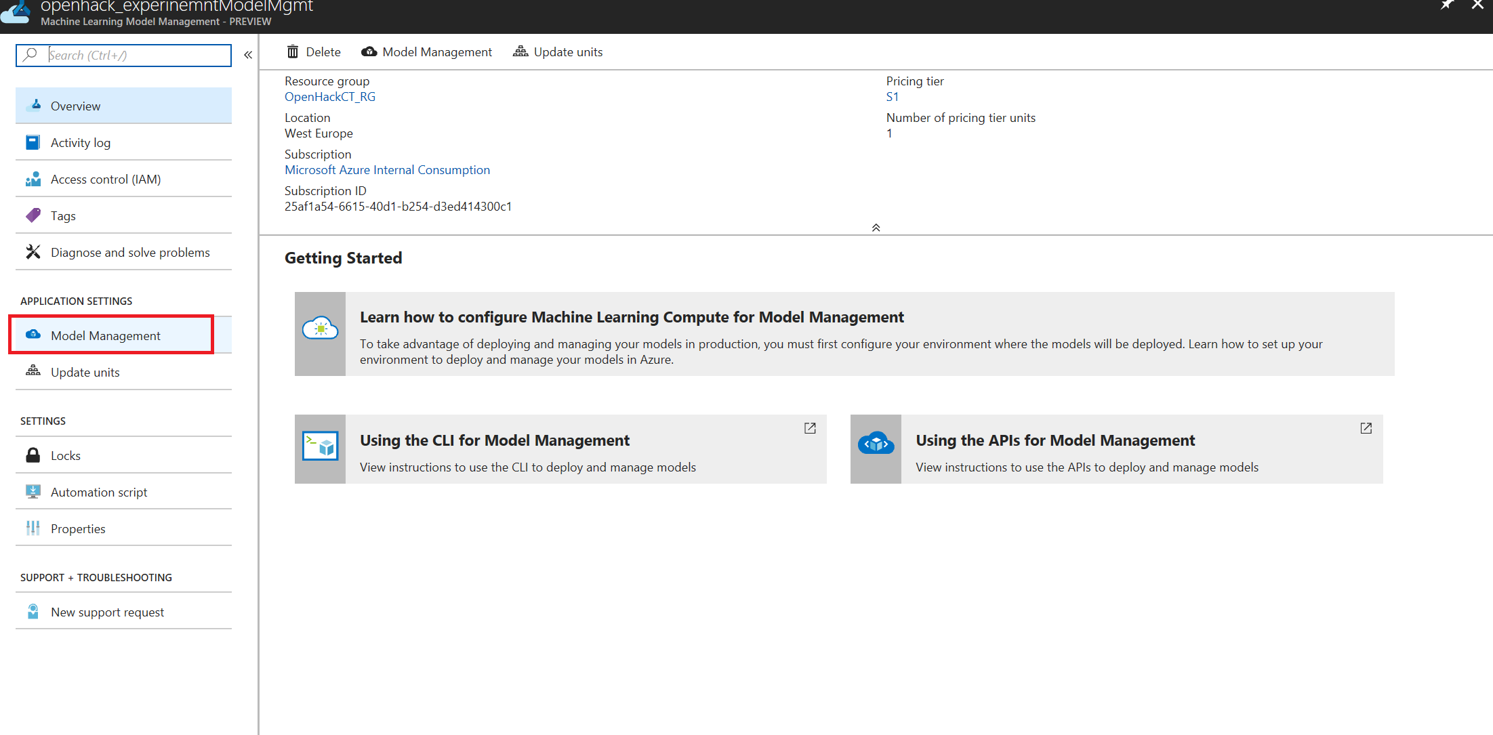Click the compute cloud sun icon
Screen dimensions: 1493x735
click(320, 329)
